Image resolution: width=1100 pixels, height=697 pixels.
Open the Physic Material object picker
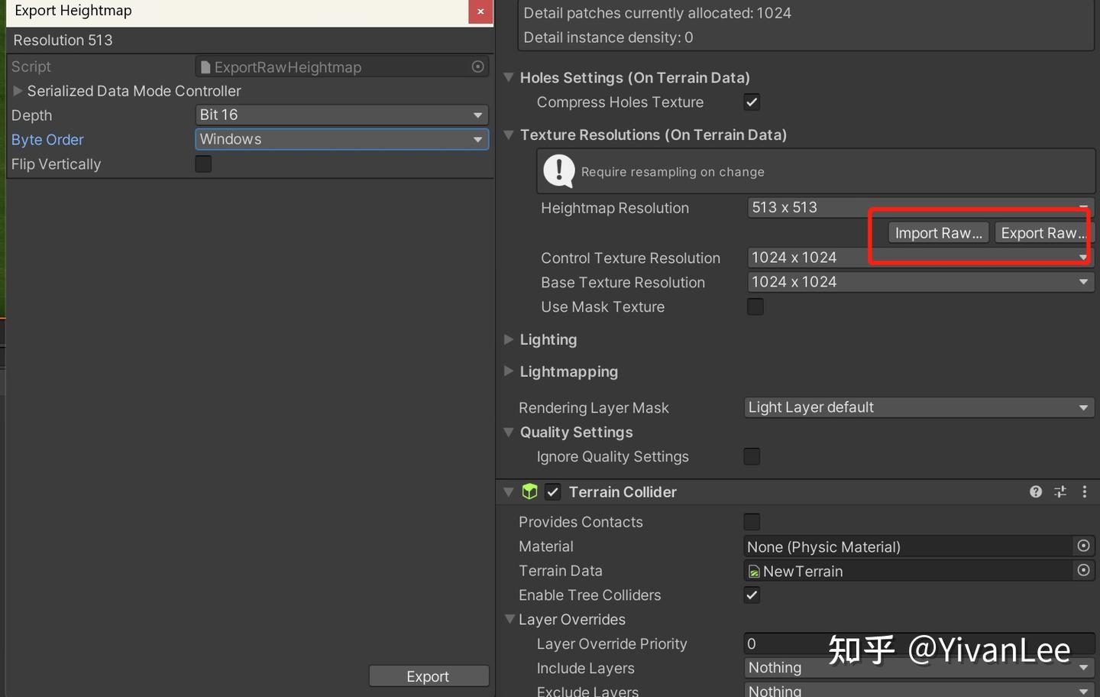(1083, 546)
